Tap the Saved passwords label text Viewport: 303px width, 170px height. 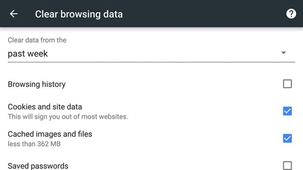click(x=38, y=166)
